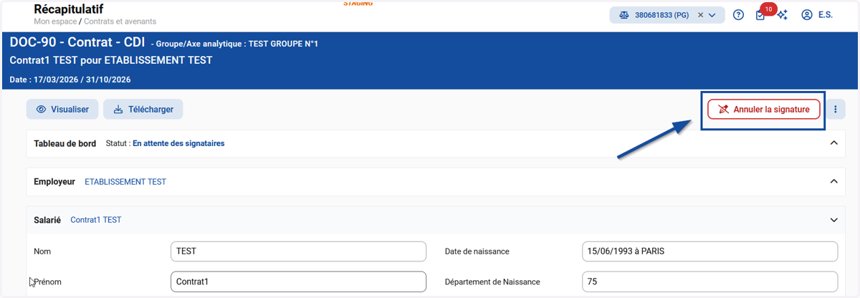
Task: Open the E.S. user profile menu
Action: click(817, 14)
